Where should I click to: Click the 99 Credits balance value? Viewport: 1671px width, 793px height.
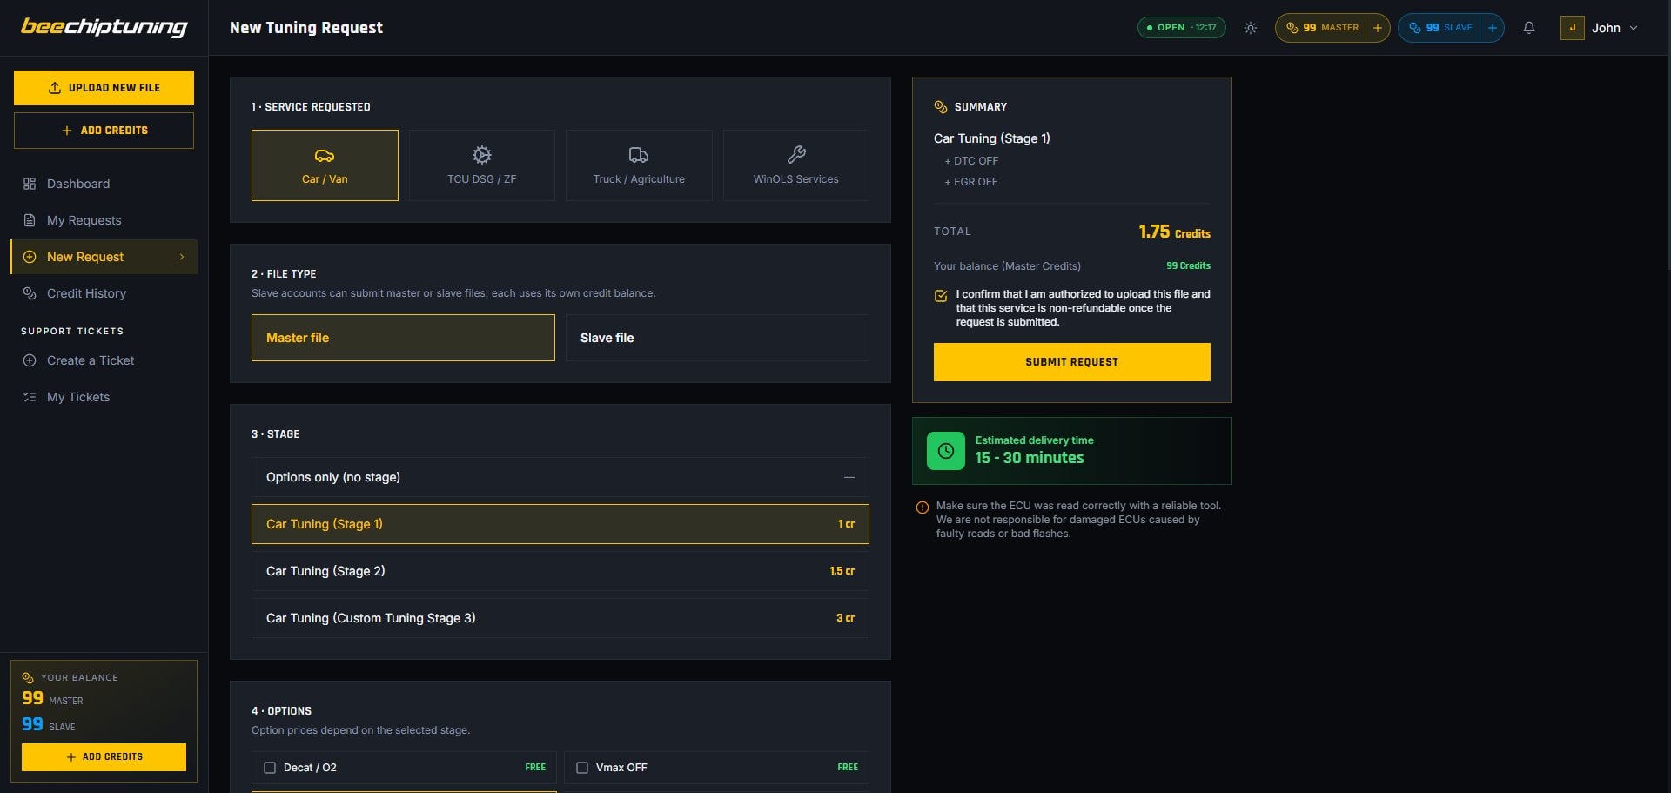tap(1188, 265)
